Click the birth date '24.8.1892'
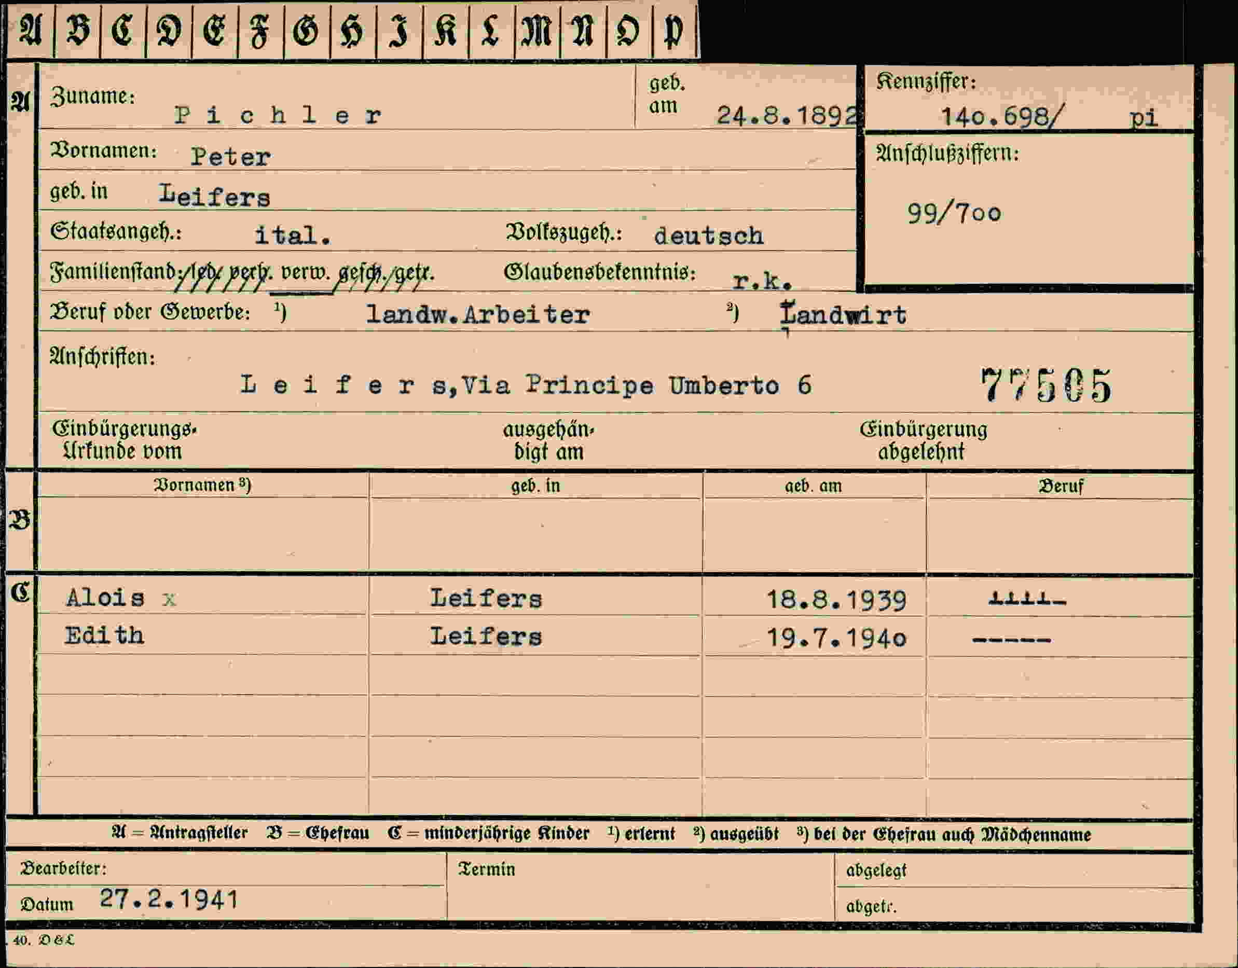Image resolution: width=1238 pixels, height=968 pixels. pyautogui.click(x=787, y=116)
